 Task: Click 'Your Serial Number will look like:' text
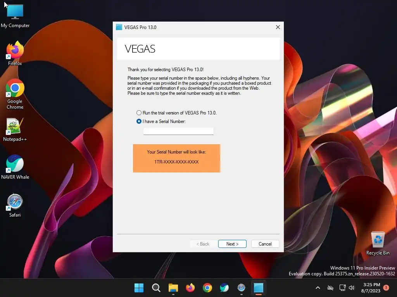[x=176, y=152]
